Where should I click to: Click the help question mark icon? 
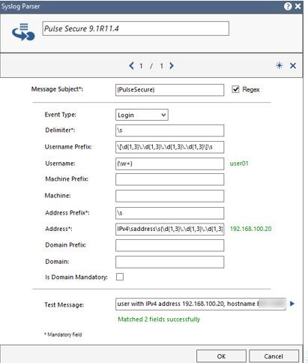point(288,6)
